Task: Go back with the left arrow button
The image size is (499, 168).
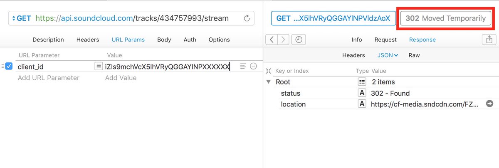Action: (x=272, y=40)
